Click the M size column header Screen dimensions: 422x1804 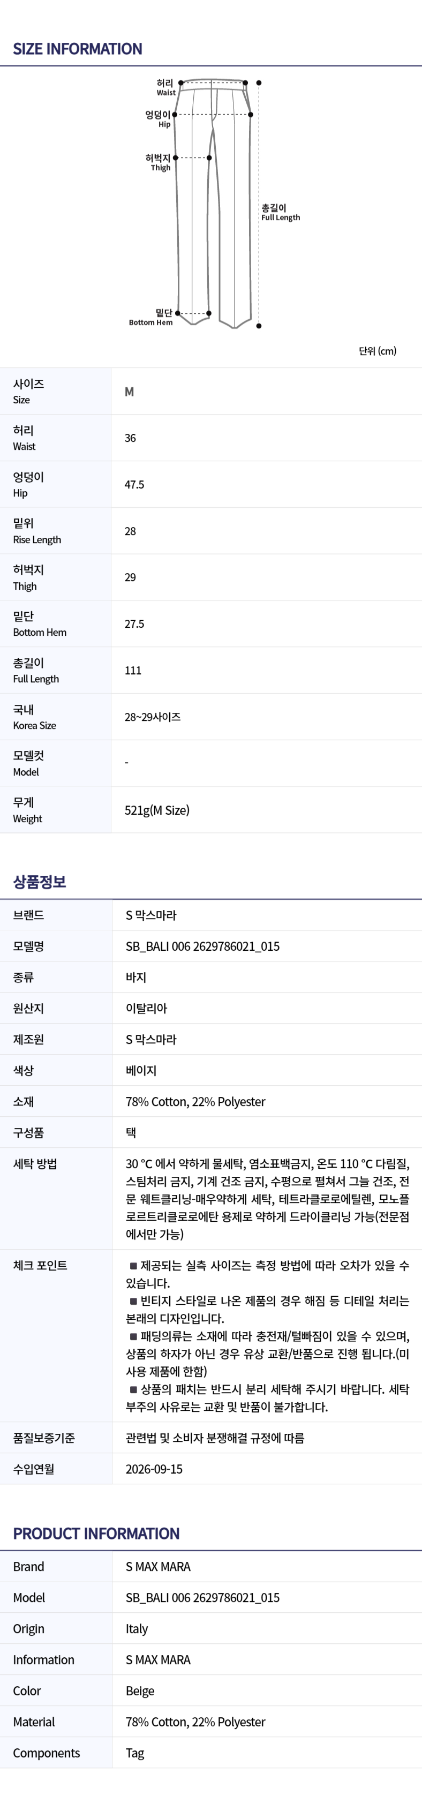tap(130, 392)
